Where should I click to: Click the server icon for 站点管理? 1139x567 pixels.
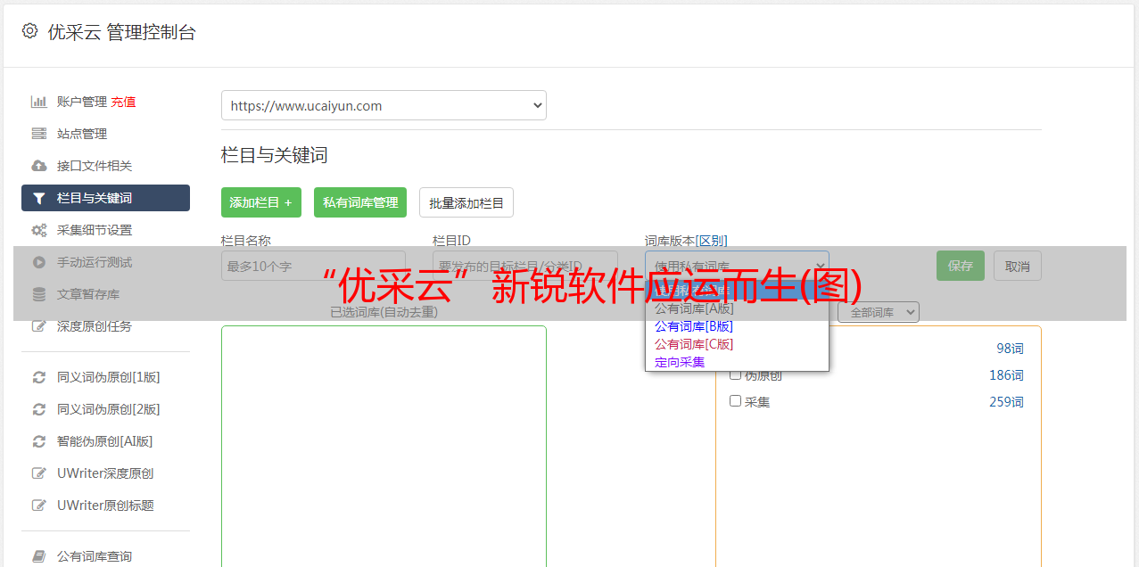point(39,134)
